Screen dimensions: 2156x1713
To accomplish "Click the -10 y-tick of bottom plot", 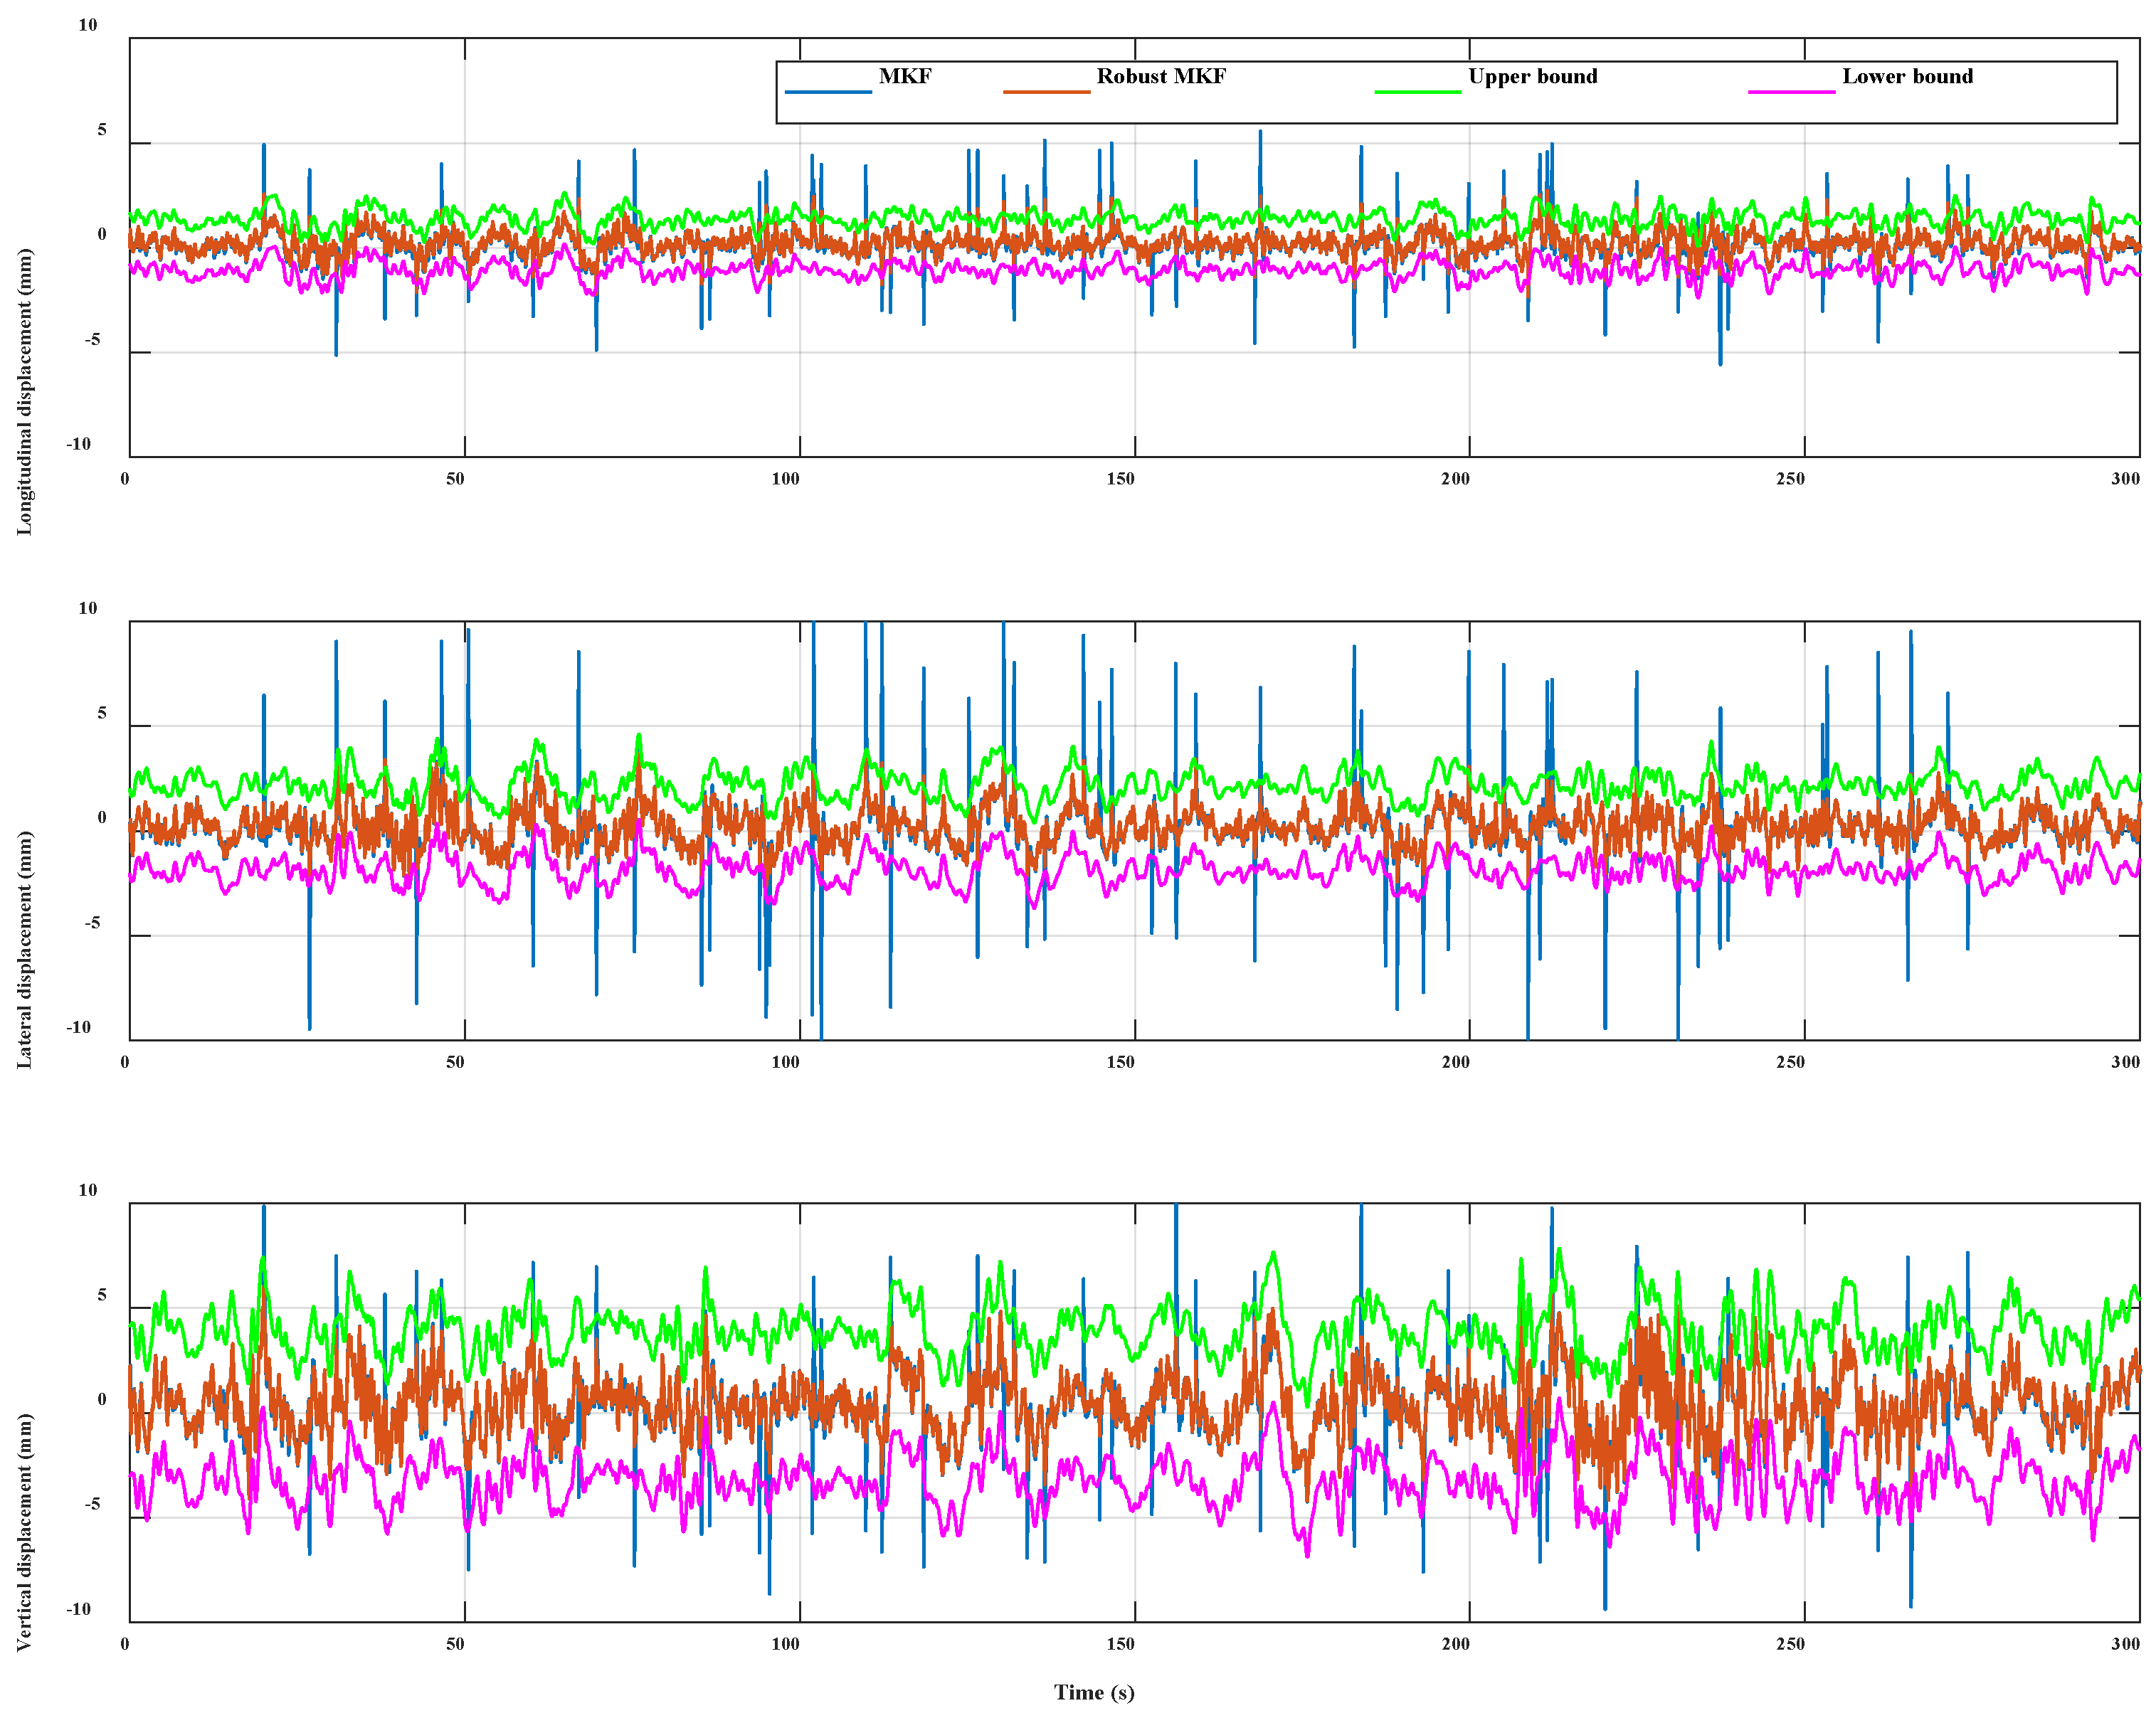I will (x=78, y=1609).
